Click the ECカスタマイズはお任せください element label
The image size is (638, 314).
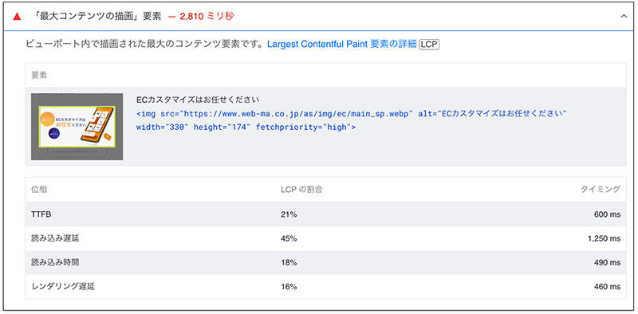pos(198,100)
